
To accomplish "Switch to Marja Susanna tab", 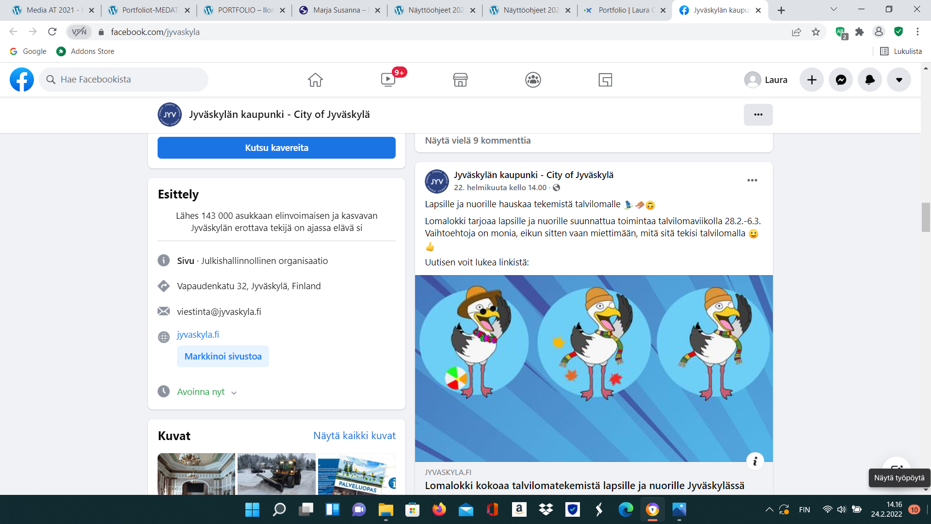I will [x=339, y=10].
